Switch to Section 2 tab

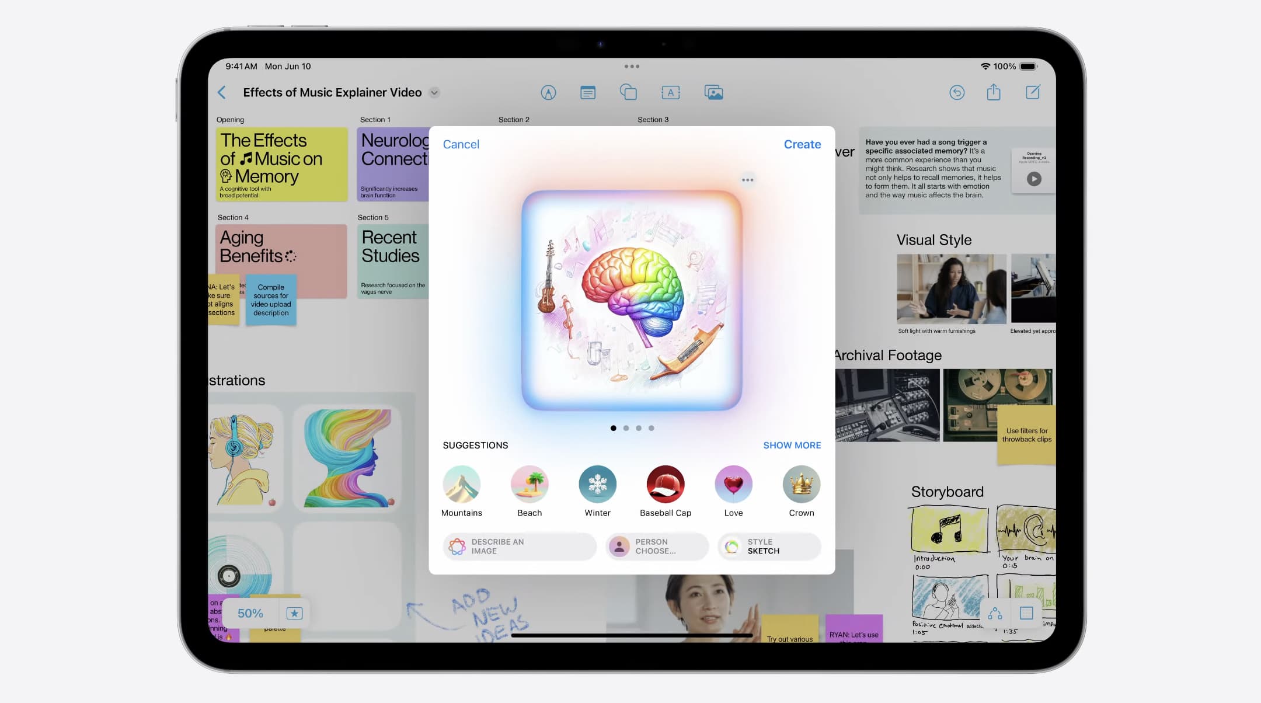(513, 119)
